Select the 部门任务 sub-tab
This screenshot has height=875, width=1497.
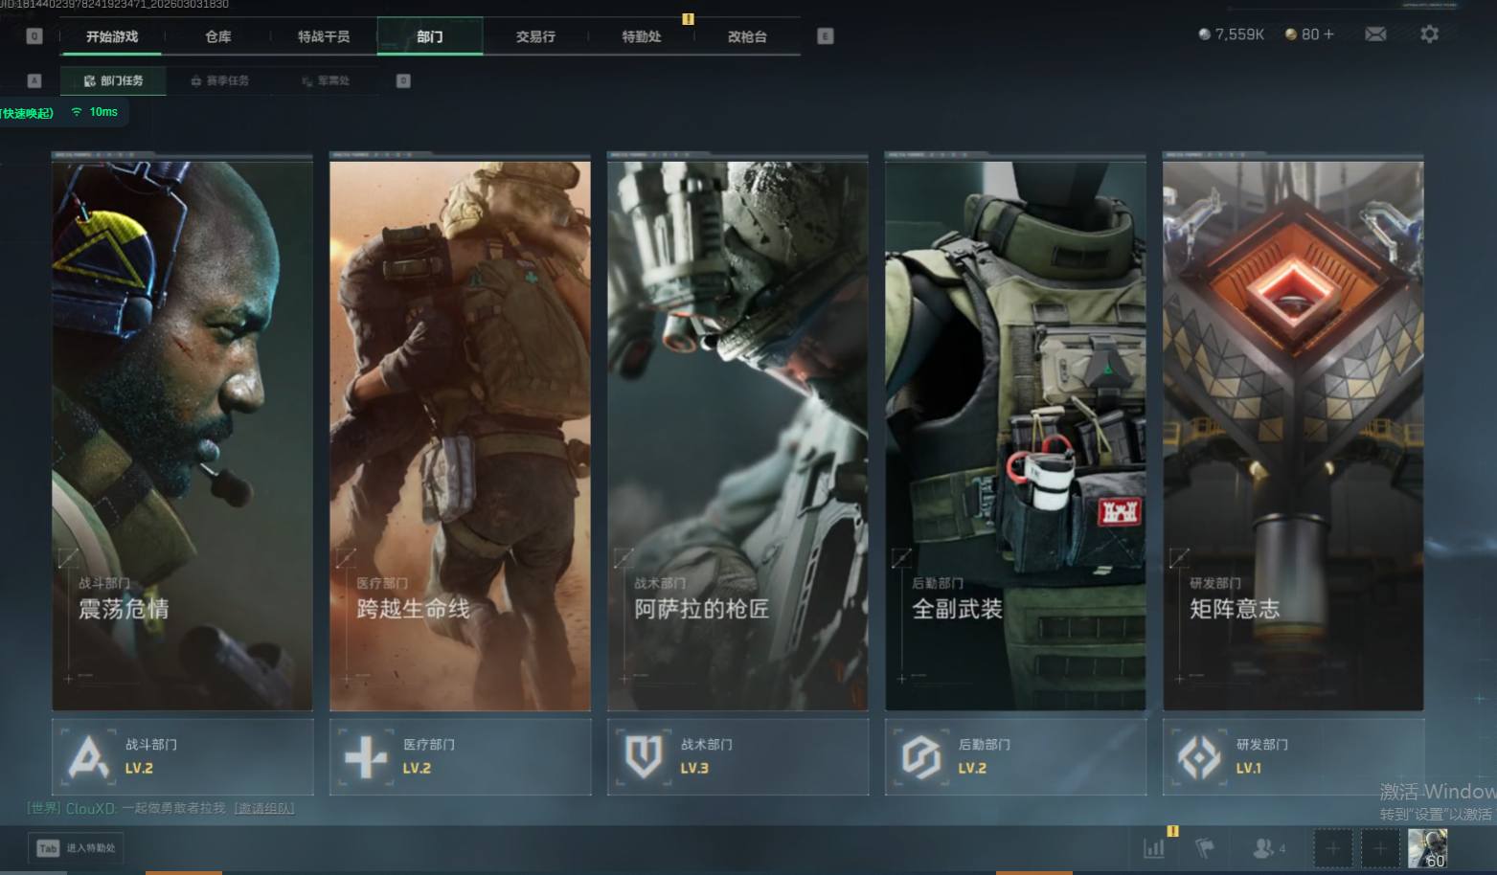tap(113, 80)
